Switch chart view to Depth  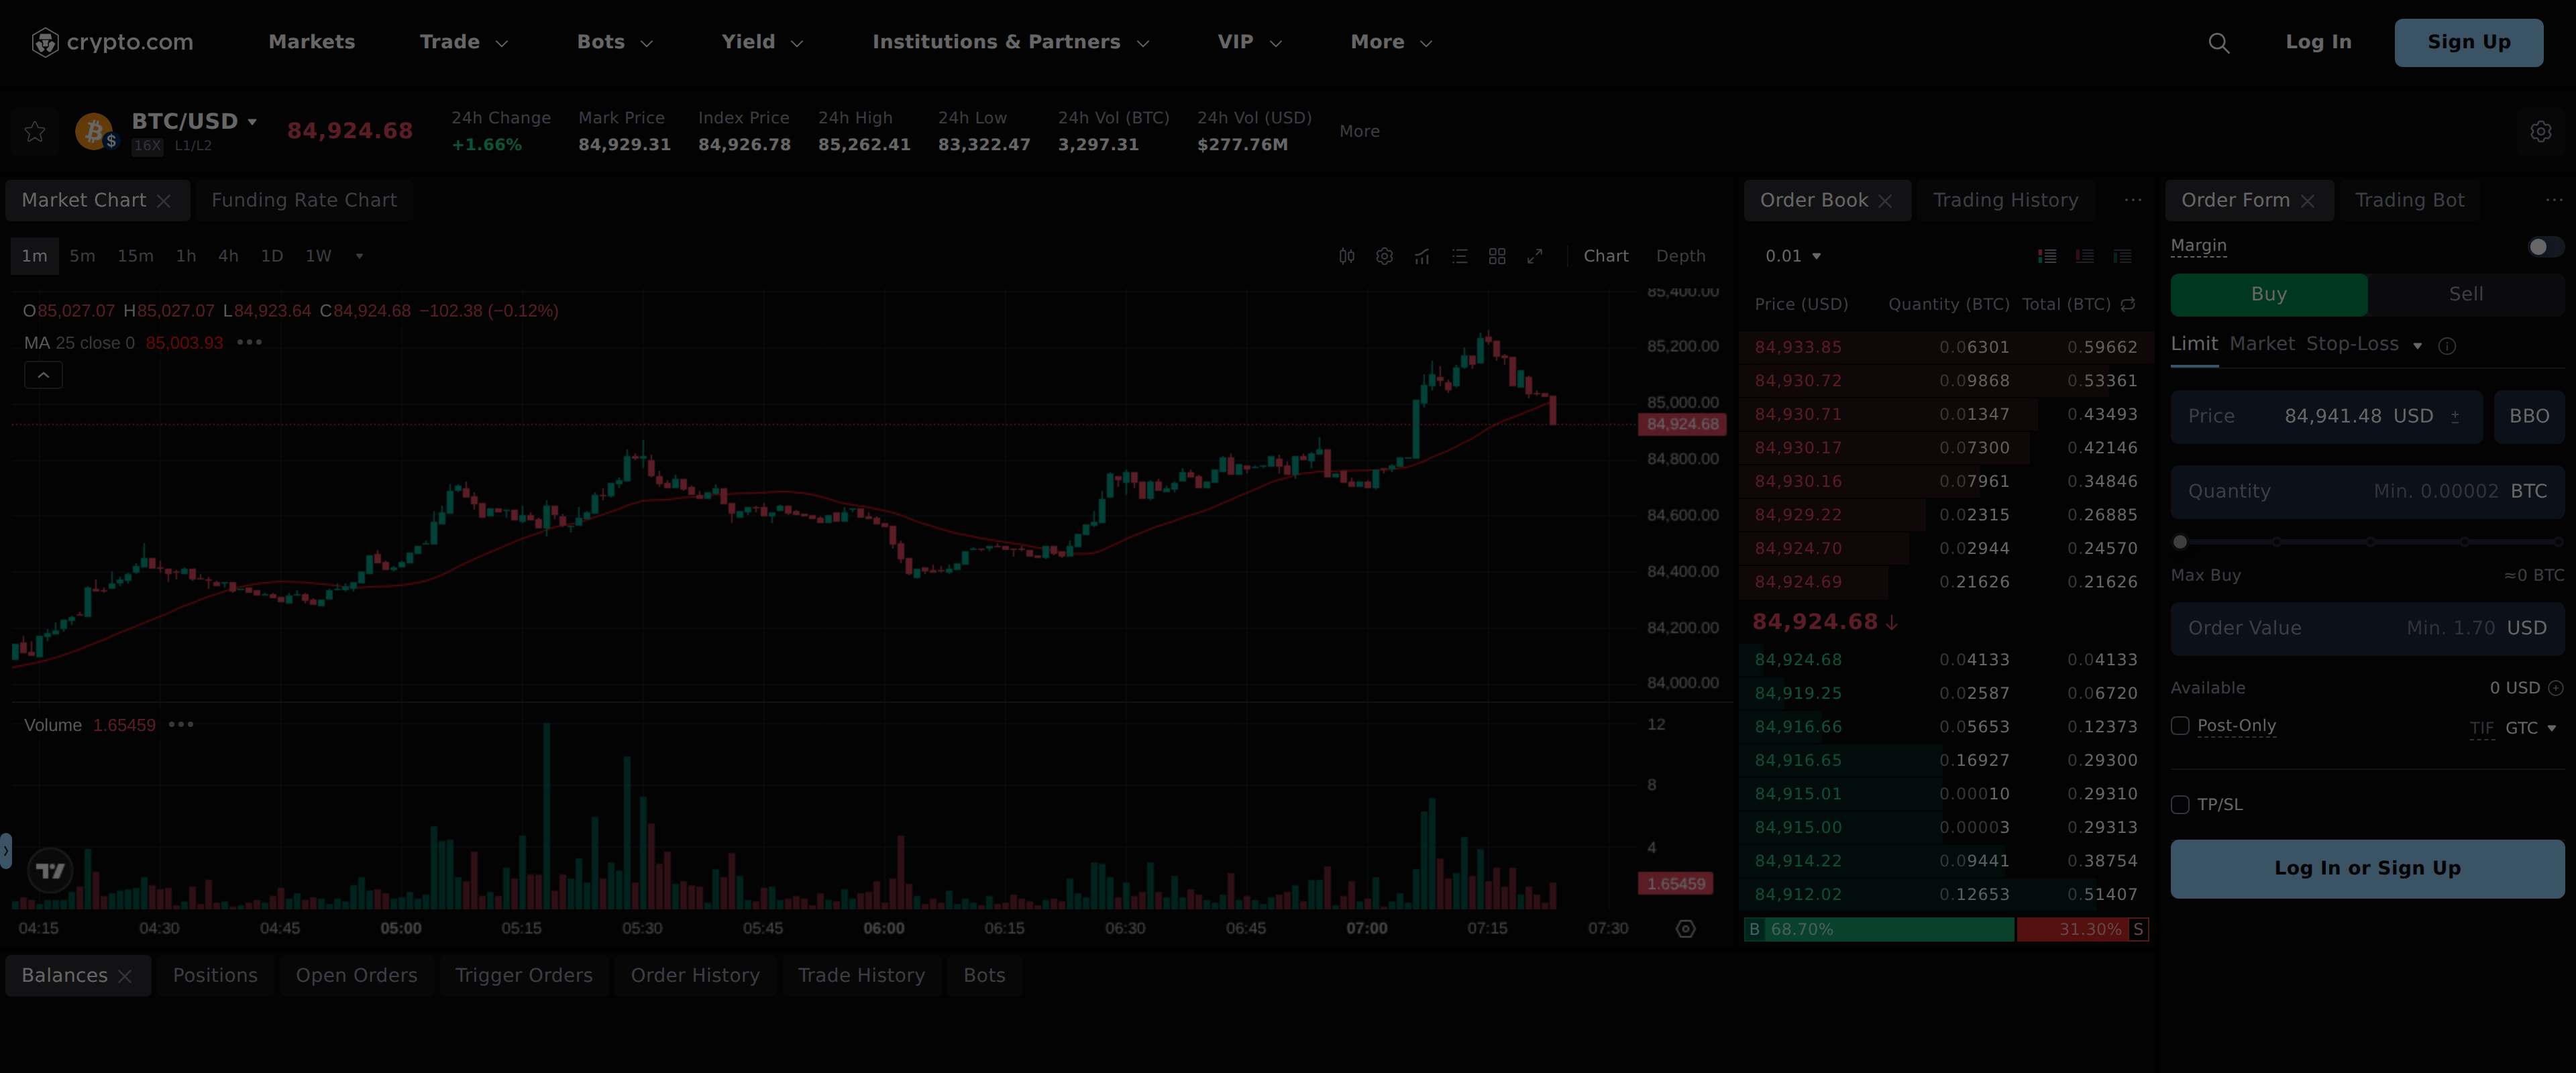[1680, 256]
